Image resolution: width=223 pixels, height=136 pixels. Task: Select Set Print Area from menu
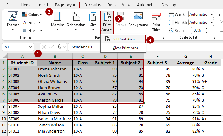[x=123, y=39]
